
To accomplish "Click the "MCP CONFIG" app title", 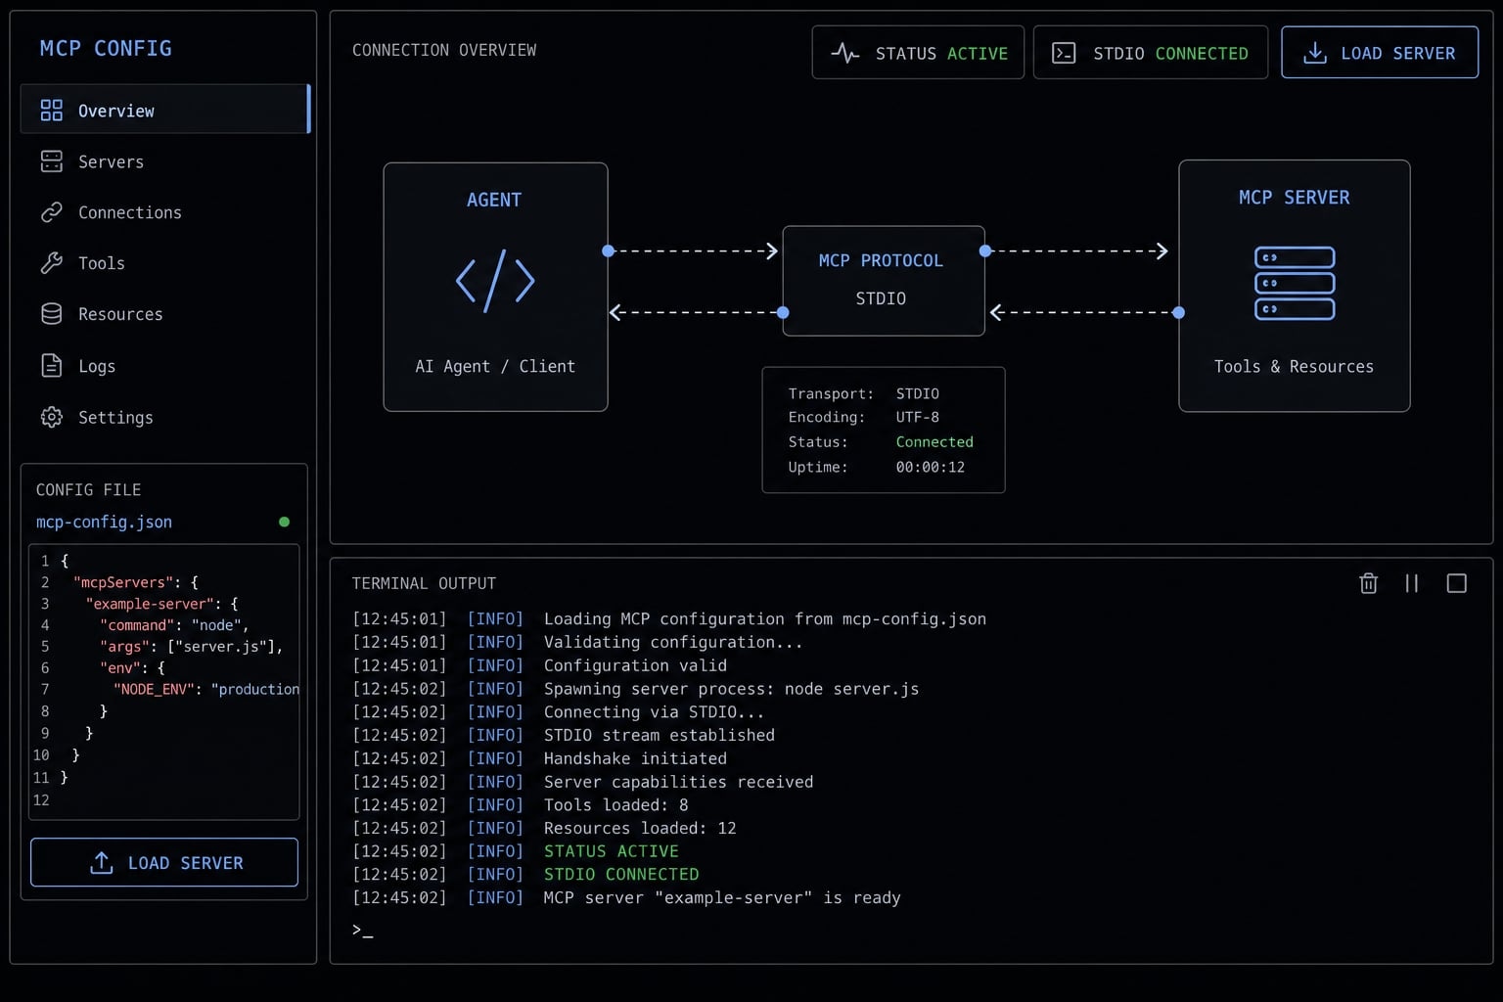I will click(x=106, y=48).
